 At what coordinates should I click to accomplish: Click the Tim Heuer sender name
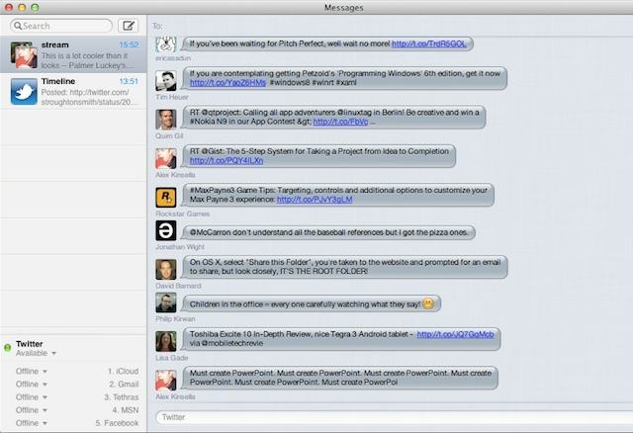click(x=172, y=97)
